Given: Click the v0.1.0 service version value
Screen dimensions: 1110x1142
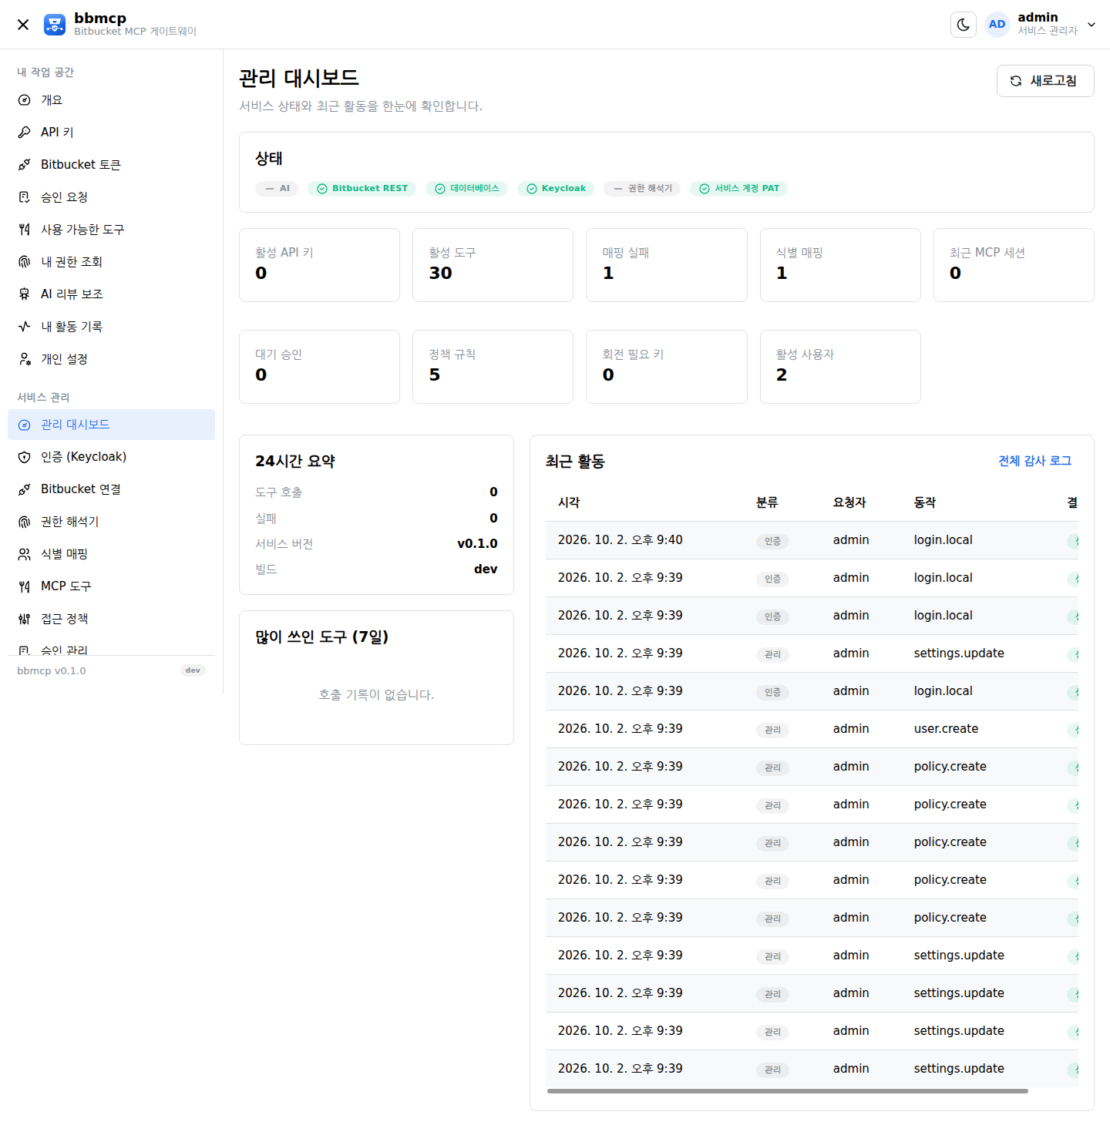Looking at the screenshot, I should pyautogui.click(x=477, y=544).
